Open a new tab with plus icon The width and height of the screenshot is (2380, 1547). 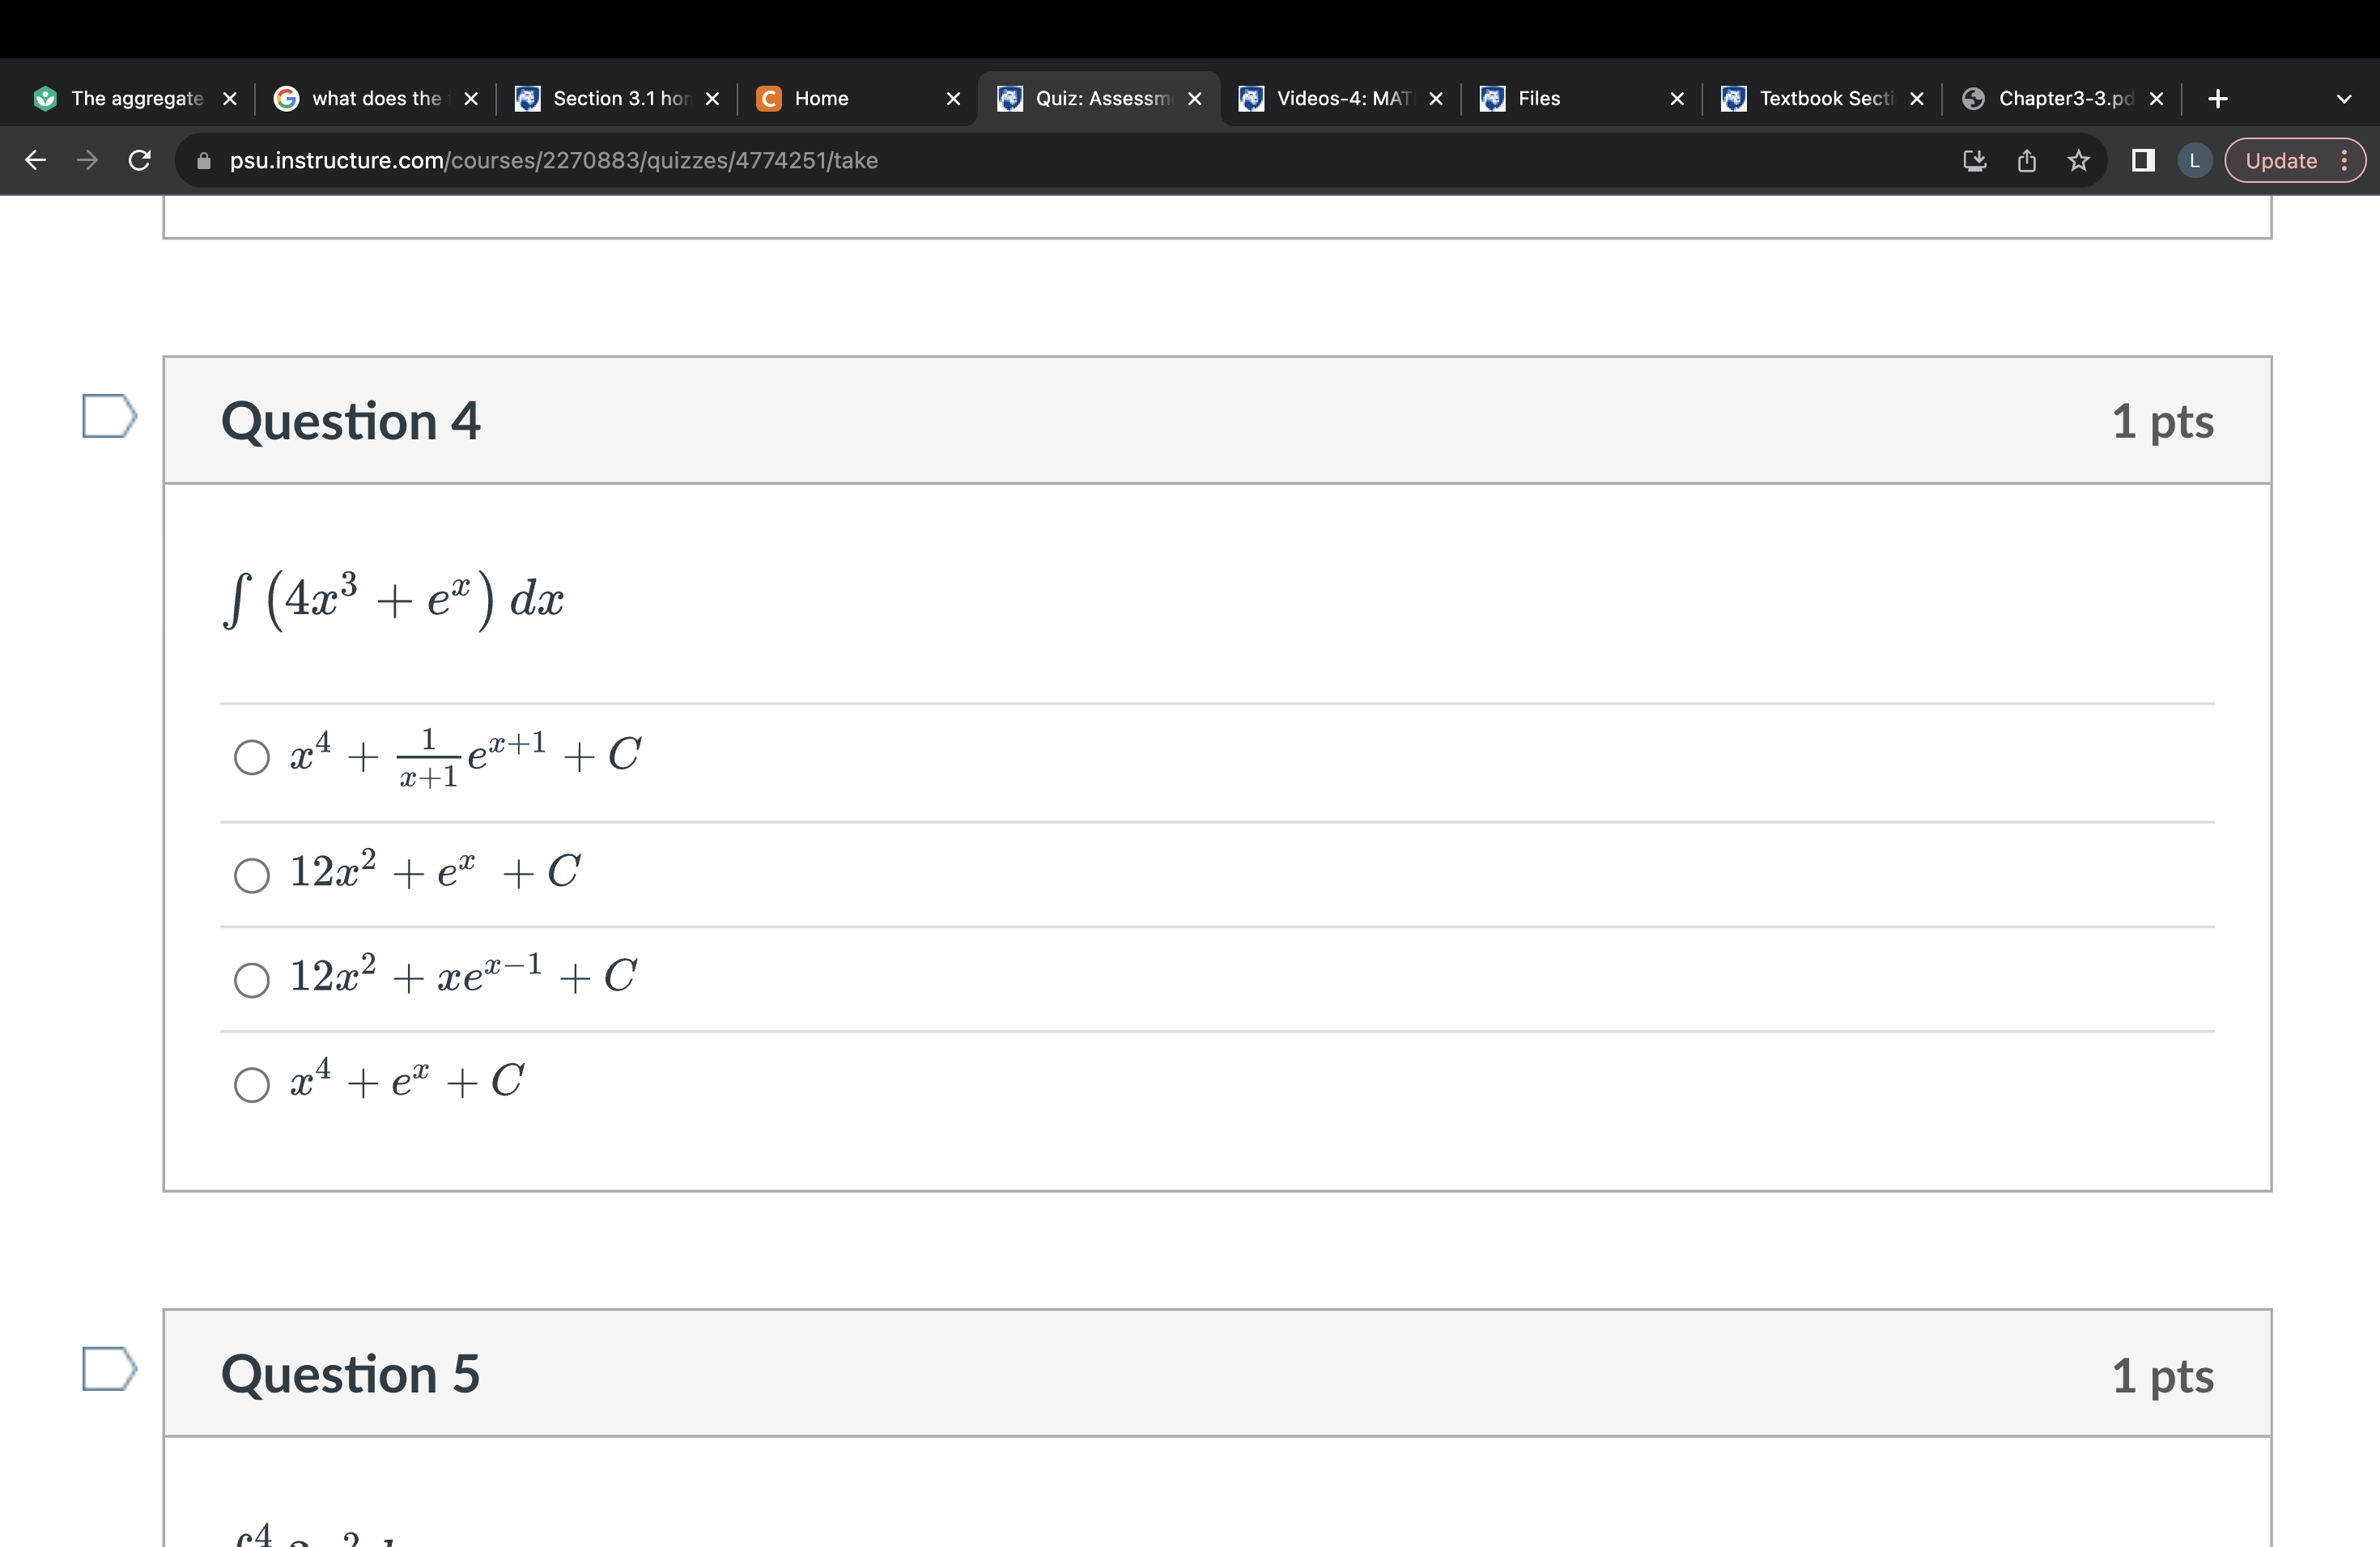point(2217,98)
